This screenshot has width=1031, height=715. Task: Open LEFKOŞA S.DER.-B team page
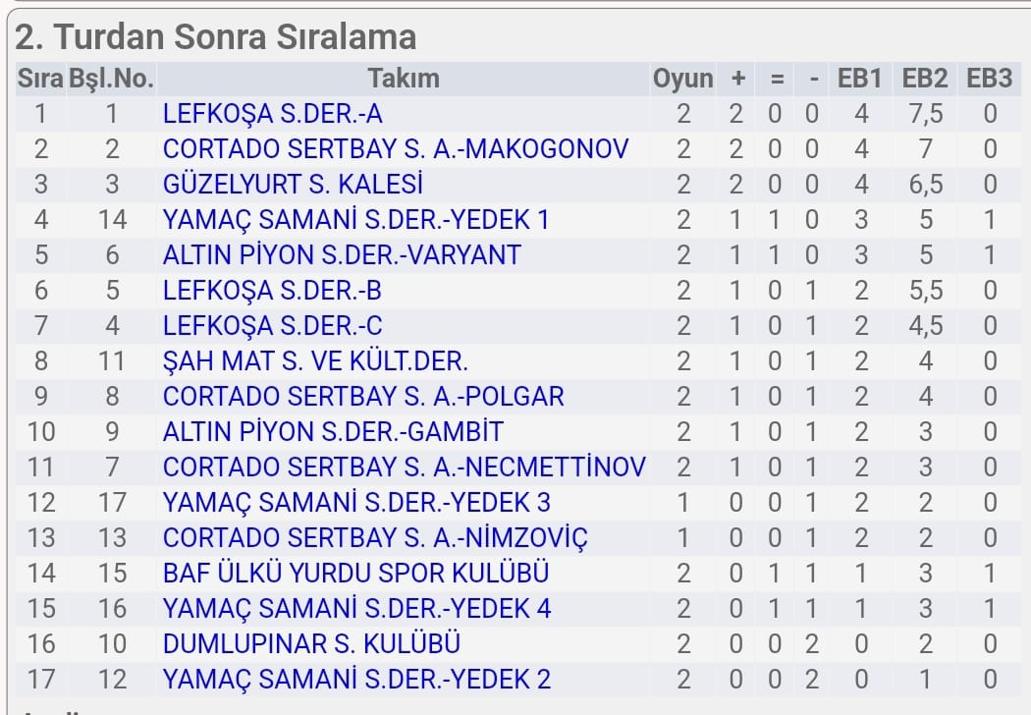point(272,291)
